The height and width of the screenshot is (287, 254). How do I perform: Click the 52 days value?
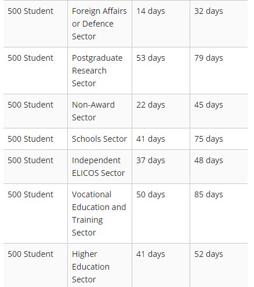click(209, 254)
